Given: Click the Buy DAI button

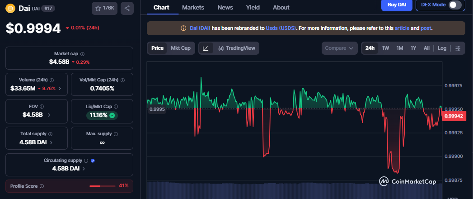Looking at the screenshot, I should (x=397, y=5).
